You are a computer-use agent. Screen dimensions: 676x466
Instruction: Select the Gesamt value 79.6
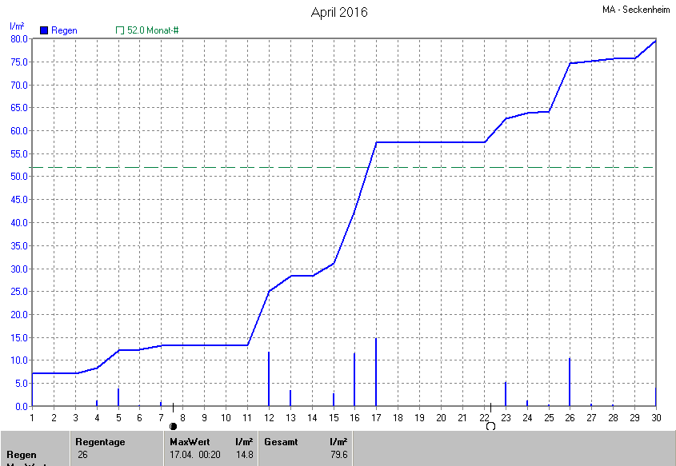pos(338,454)
